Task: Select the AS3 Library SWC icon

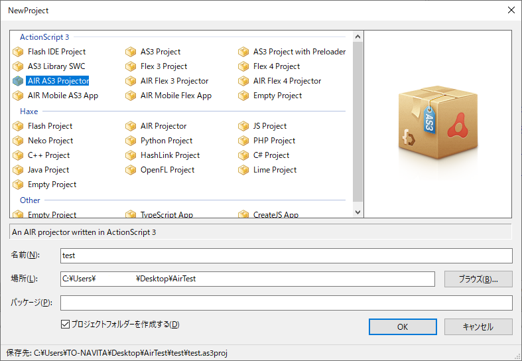Action: (18, 66)
